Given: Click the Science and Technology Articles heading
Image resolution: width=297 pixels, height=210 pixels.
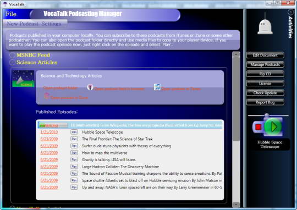Looking at the screenshot, I should click(71, 76).
